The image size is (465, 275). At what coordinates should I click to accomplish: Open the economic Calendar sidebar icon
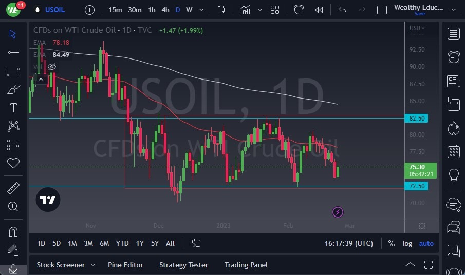(453, 151)
